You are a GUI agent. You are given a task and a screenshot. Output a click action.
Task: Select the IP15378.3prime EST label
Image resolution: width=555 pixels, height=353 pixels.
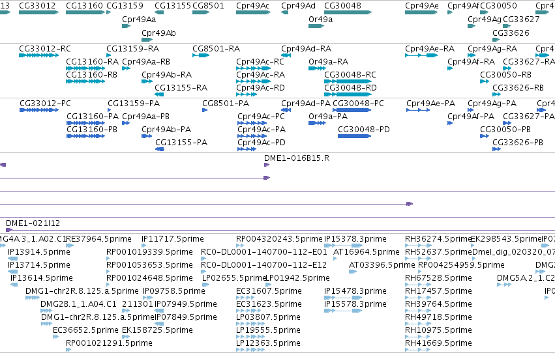point(355,239)
